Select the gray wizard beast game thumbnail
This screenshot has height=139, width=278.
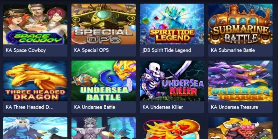(x=104, y=128)
